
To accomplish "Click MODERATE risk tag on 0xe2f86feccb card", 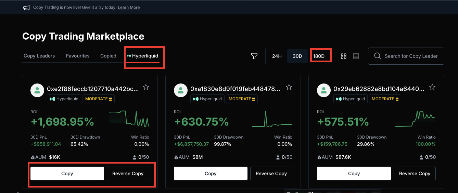I will pos(99,99).
